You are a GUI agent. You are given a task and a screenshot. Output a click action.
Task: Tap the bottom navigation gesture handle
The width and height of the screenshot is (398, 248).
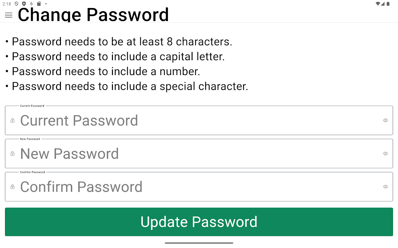[x=199, y=243]
